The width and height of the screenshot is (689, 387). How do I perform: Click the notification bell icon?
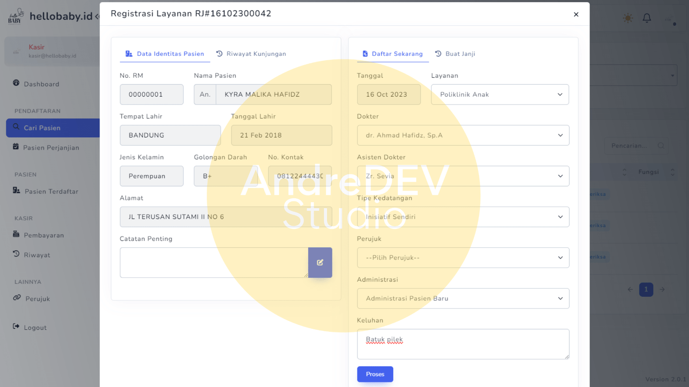[647, 18]
